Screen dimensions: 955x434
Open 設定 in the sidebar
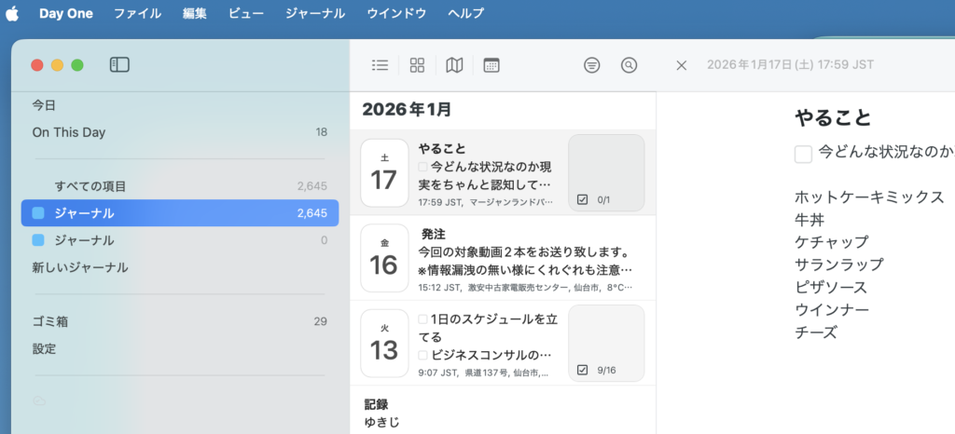[45, 348]
